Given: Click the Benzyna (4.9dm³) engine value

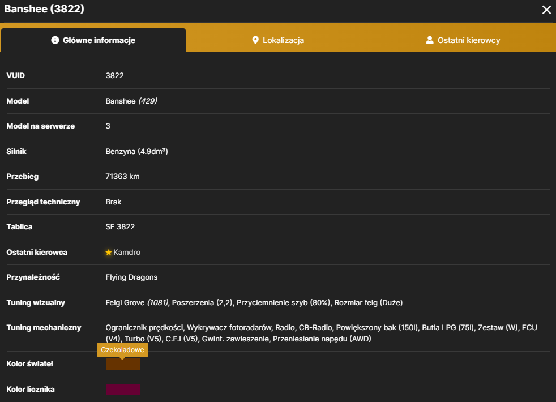Looking at the screenshot, I should tap(136, 151).
